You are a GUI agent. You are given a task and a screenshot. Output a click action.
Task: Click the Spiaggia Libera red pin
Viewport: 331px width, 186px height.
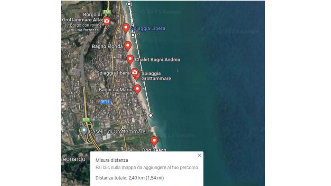point(126,28)
